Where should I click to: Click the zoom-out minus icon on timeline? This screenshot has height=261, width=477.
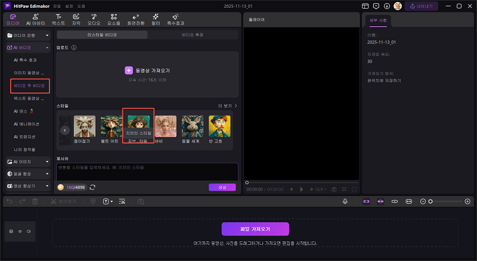point(423,201)
